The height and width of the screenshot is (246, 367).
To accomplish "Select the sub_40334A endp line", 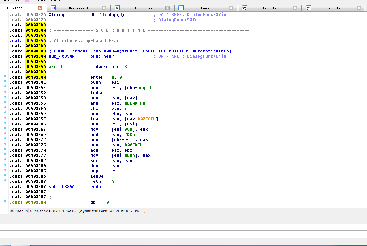I will click(75, 187).
